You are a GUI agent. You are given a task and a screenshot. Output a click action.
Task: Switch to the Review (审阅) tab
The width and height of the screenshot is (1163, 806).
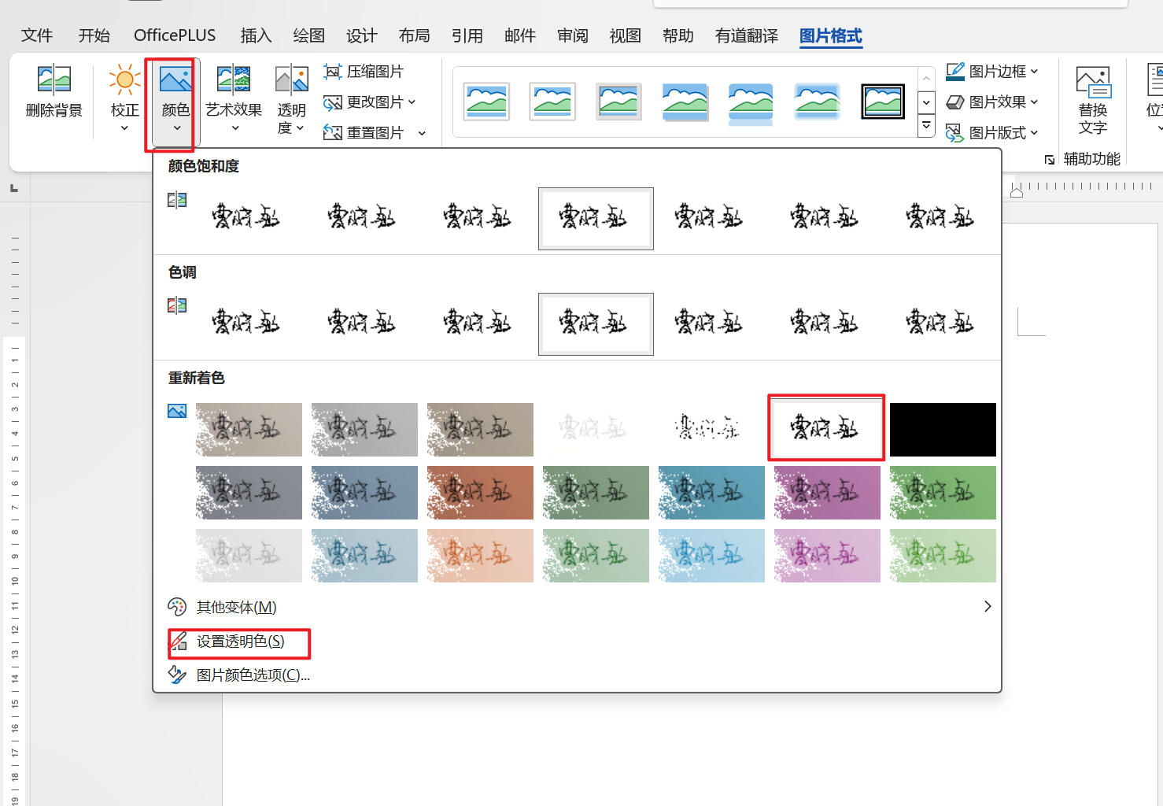tap(573, 35)
